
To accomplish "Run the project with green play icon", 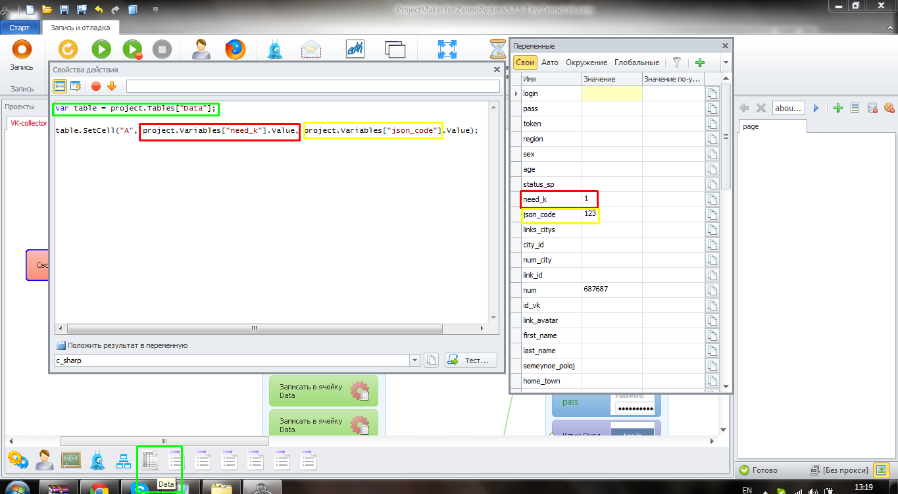I will click(101, 49).
